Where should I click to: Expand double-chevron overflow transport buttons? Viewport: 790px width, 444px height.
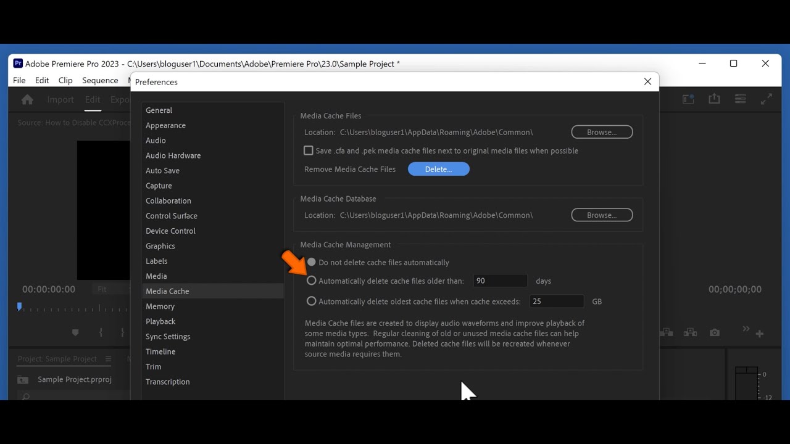746,329
